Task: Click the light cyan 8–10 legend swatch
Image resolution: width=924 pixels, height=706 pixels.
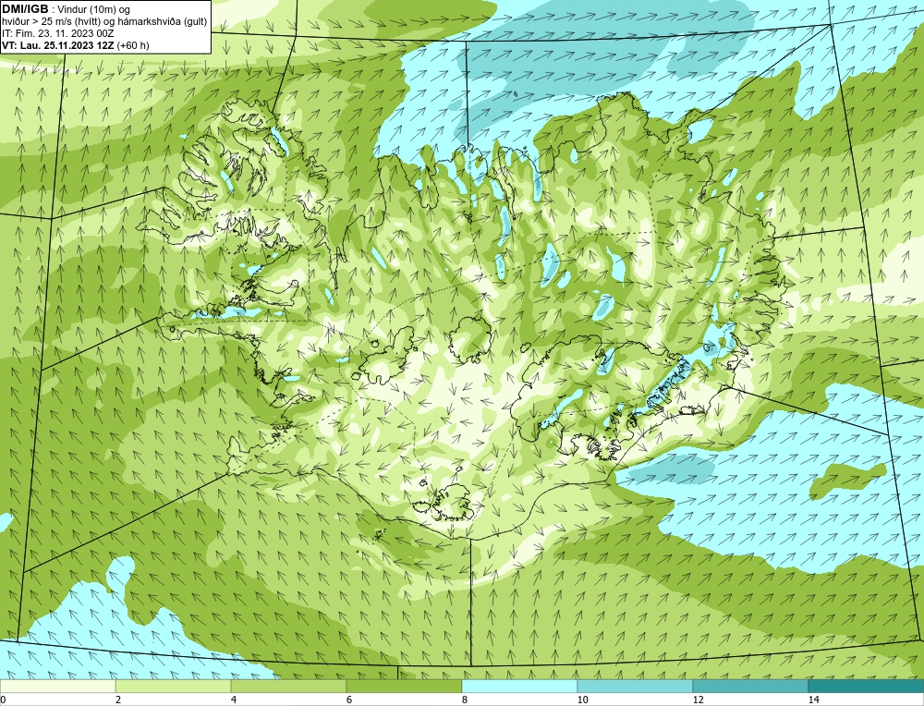Action: pyautogui.click(x=519, y=687)
